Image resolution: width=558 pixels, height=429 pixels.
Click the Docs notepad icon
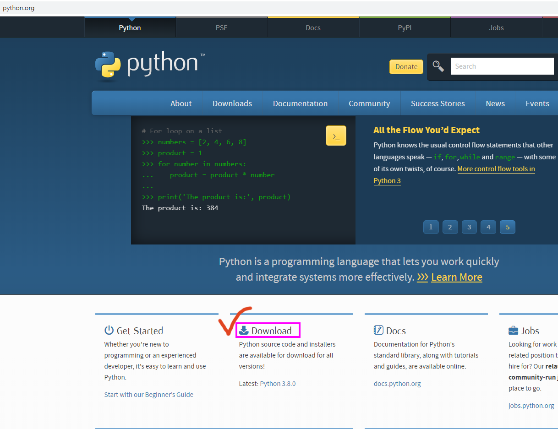coord(378,330)
